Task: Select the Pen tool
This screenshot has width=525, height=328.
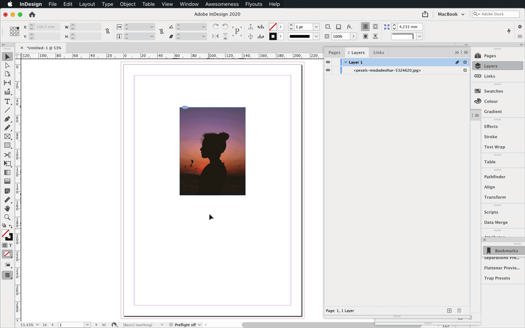Action: [x=7, y=119]
